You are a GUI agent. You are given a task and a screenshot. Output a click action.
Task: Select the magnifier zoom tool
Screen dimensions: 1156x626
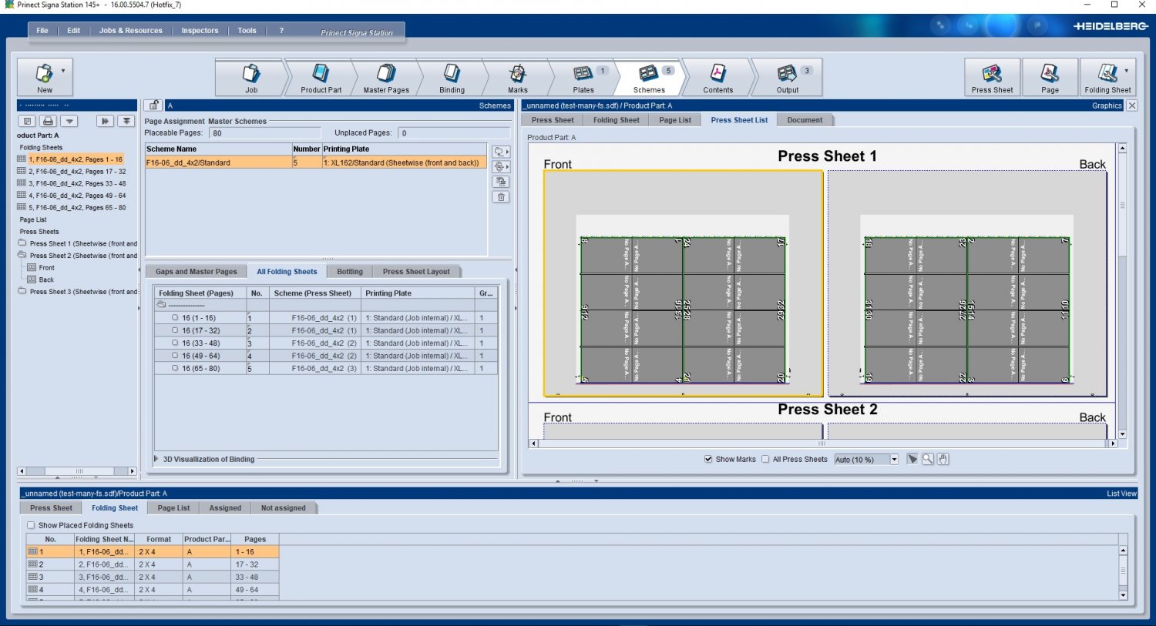pos(928,459)
